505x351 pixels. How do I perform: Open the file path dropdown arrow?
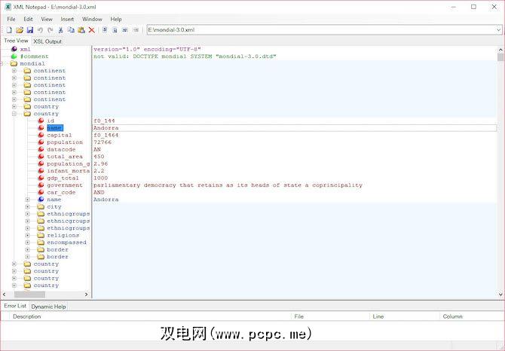pyautogui.click(x=497, y=30)
